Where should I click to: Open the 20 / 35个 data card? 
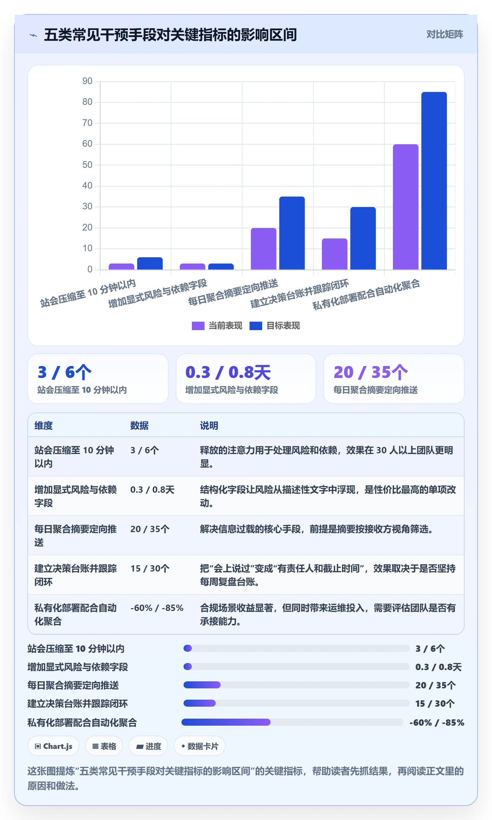tap(394, 379)
